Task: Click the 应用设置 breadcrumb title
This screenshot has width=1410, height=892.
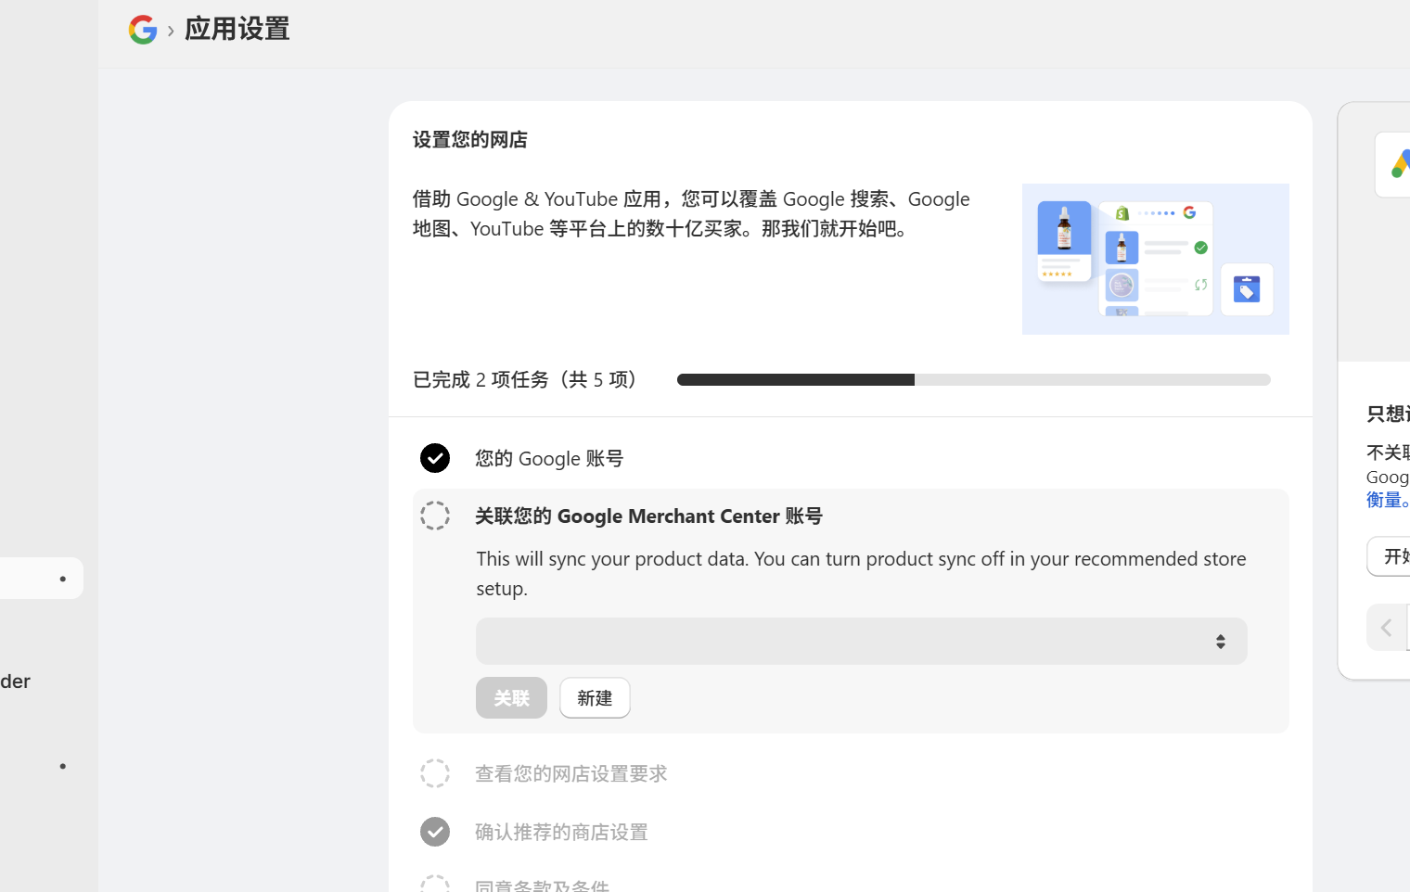Action: (237, 30)
